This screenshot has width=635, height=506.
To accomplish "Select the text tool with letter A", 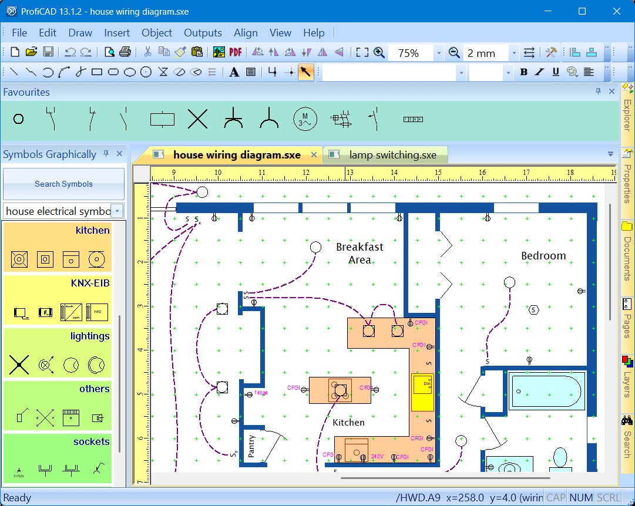I will [234, 72].
